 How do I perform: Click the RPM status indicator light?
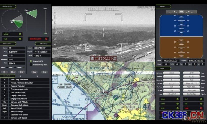tap(178, 104)
